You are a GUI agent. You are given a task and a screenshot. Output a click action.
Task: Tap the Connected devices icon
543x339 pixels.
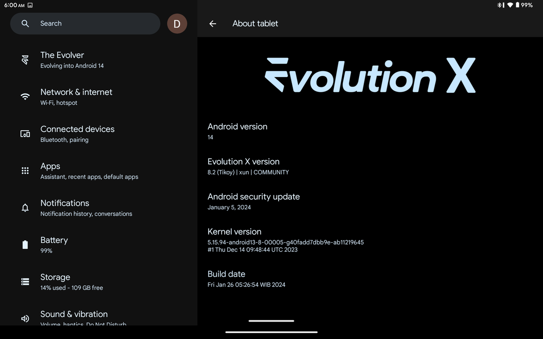point(25,134)
